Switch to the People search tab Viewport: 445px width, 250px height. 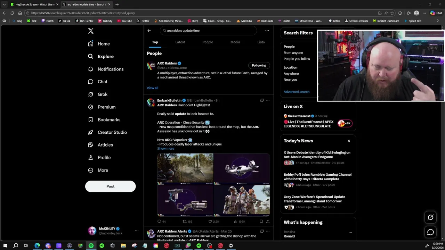click(208, 42)
